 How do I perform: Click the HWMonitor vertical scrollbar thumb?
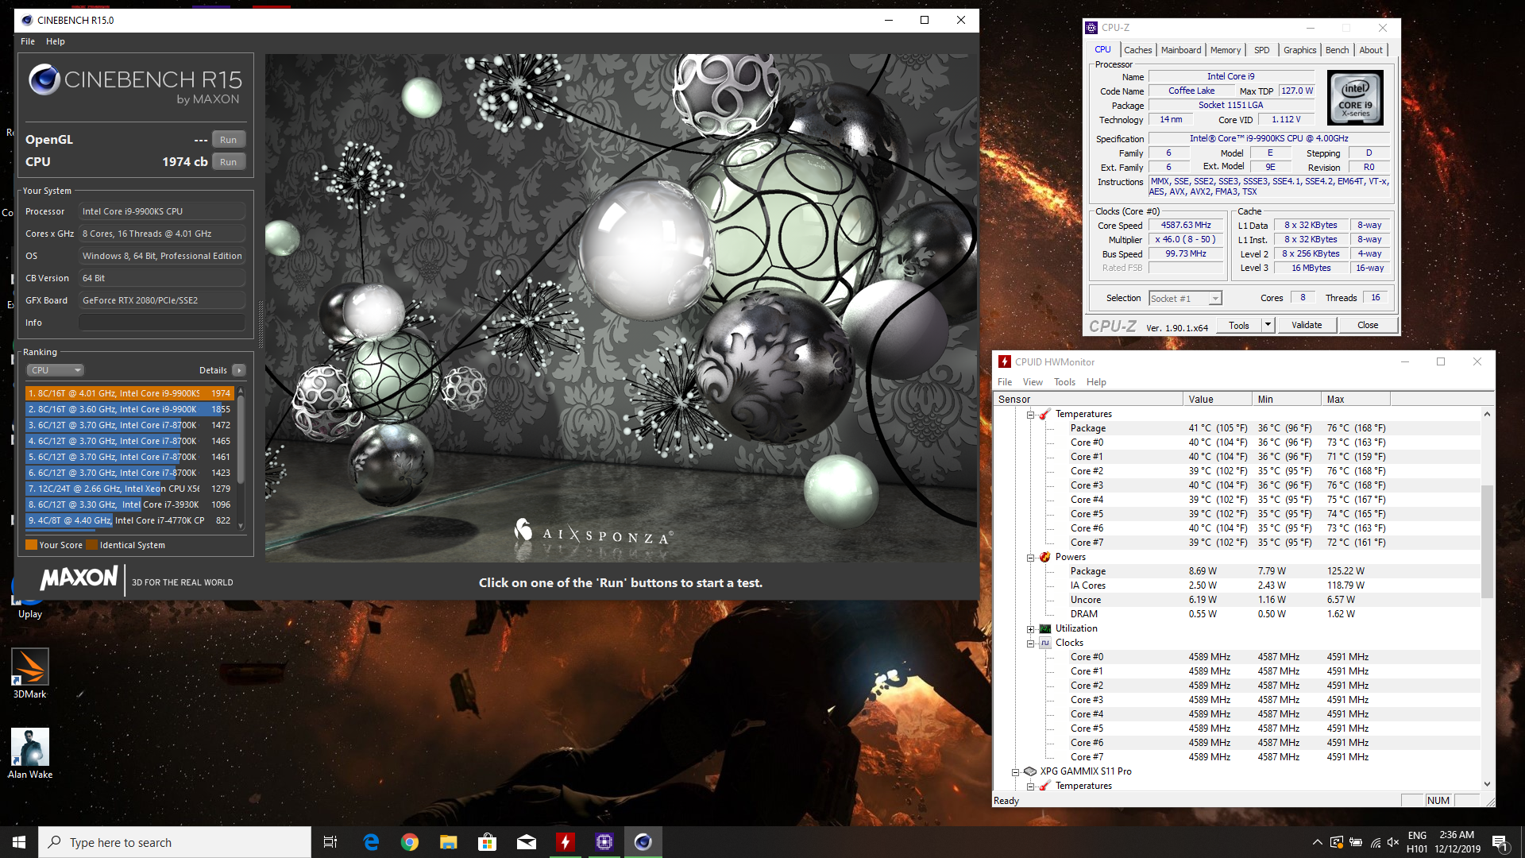(x=1488, y=540)
